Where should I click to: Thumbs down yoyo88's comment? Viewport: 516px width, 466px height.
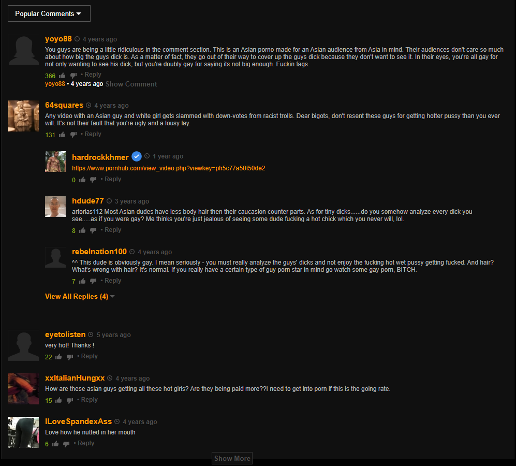[73, 76]
